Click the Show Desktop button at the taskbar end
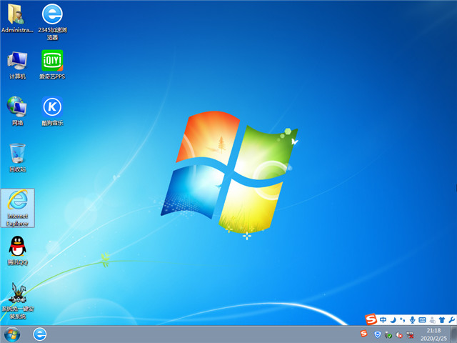The height and width of the screenshot is (343, 457). coord(453,334)
